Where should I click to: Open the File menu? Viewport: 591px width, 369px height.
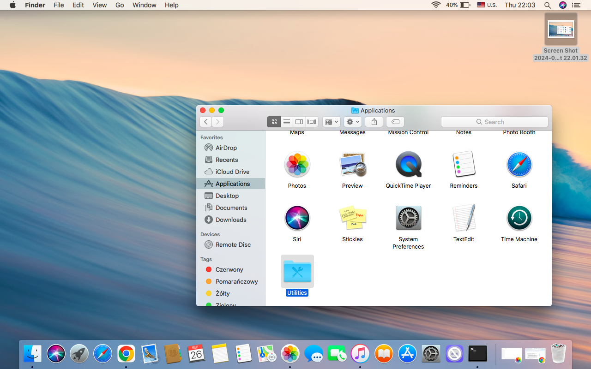(x=59, y=5)
